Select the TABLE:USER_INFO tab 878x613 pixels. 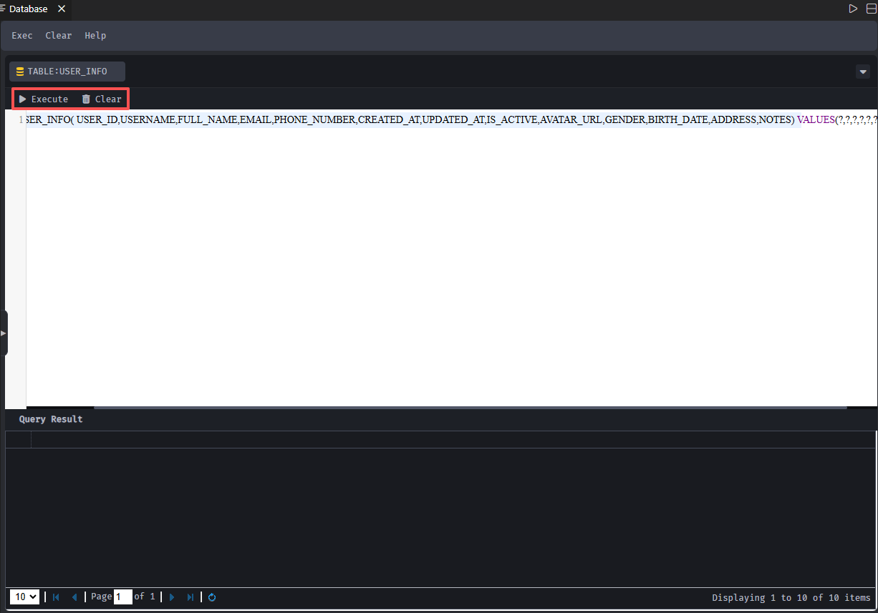[x=67, y=72]
